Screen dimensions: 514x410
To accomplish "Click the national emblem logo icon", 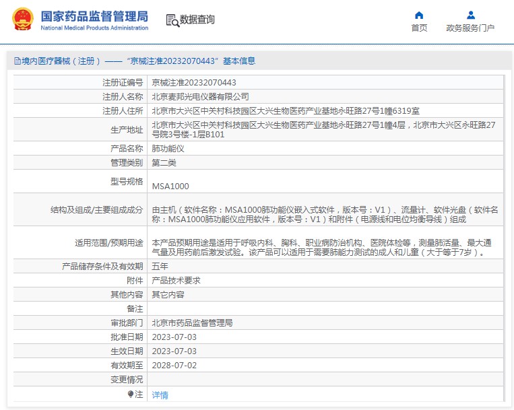I will [22, 20].
